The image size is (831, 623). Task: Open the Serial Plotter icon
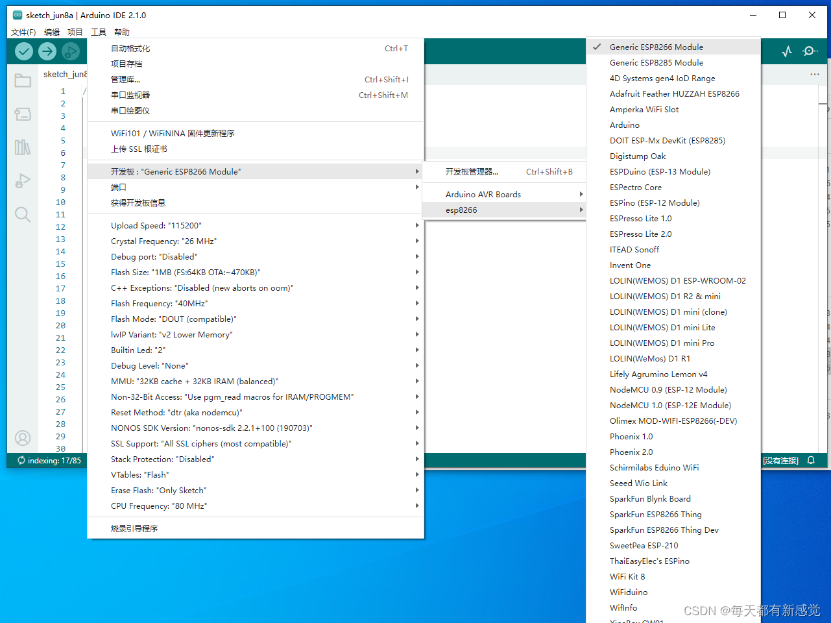pyautogui.click(x=787, y=51)
